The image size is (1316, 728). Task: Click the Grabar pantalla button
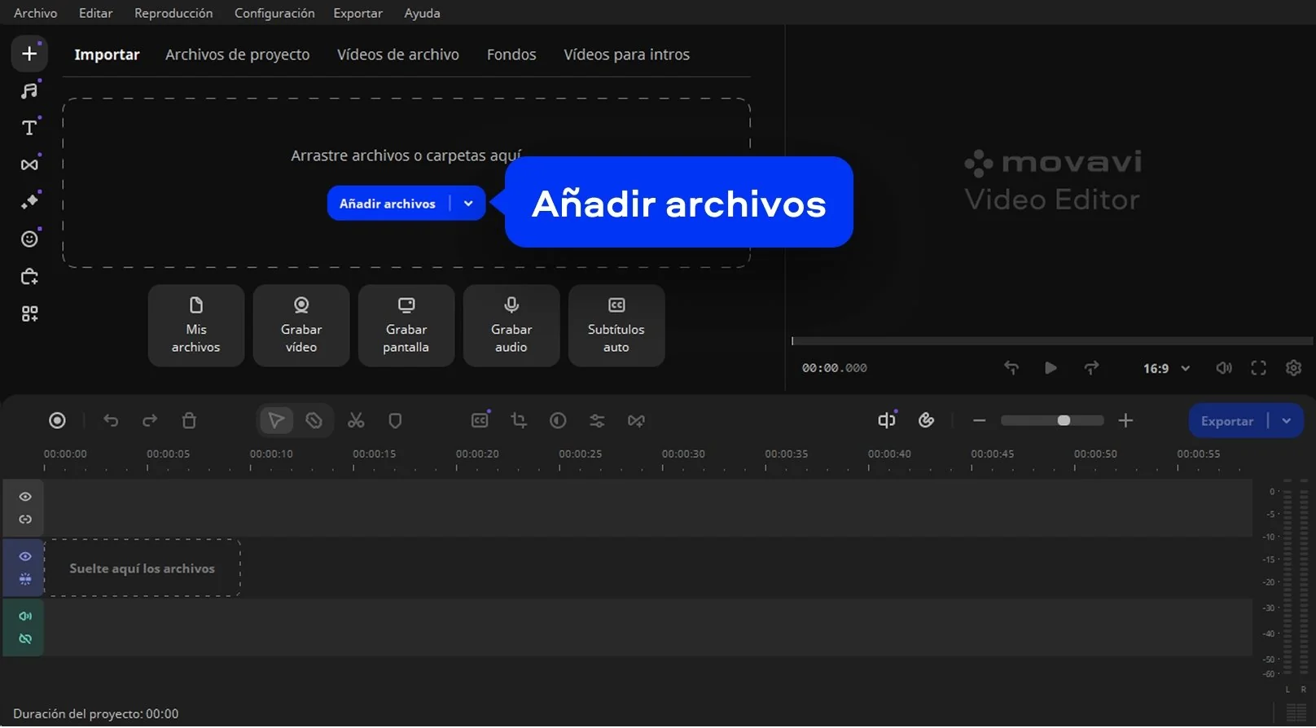point(406,326)
